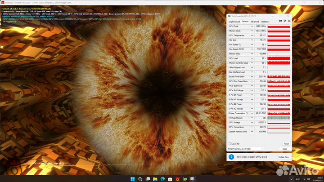The height and width of the screenshot is (182, 324).
Task: Switch to the Advanced tab
Action: point(255,22)
